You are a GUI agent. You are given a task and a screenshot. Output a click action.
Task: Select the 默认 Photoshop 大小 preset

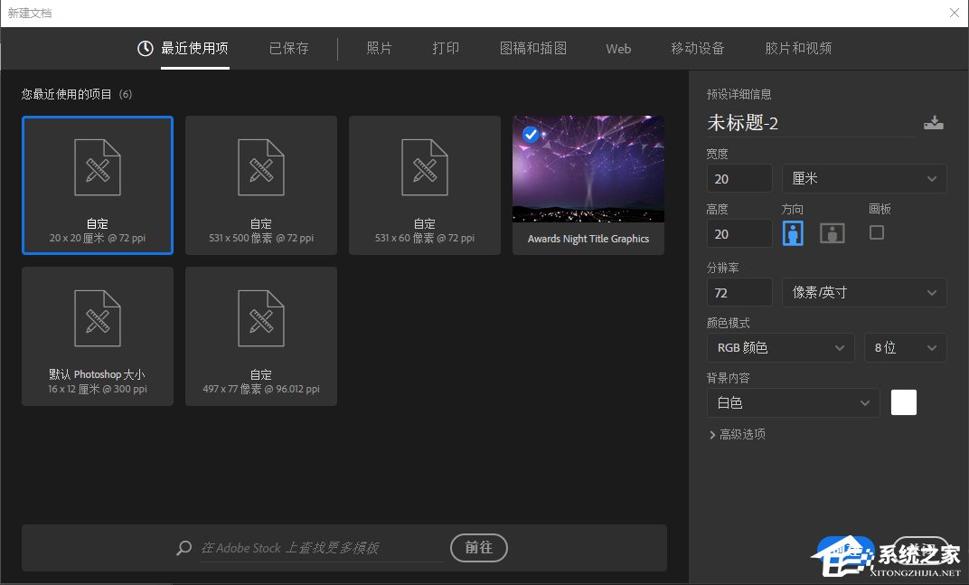tap(97, 335)
